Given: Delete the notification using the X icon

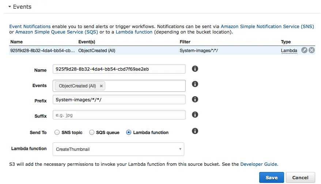Looking at the screenshot, I should pyautogui.click(x=311, y=50).
